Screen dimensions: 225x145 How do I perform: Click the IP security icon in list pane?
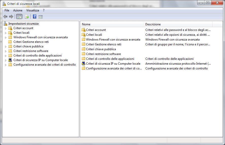click(83, 64)
